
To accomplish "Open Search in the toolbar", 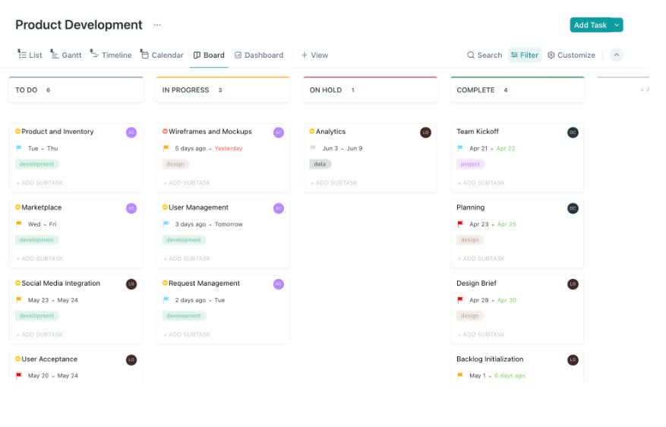I will coord(485,55).
